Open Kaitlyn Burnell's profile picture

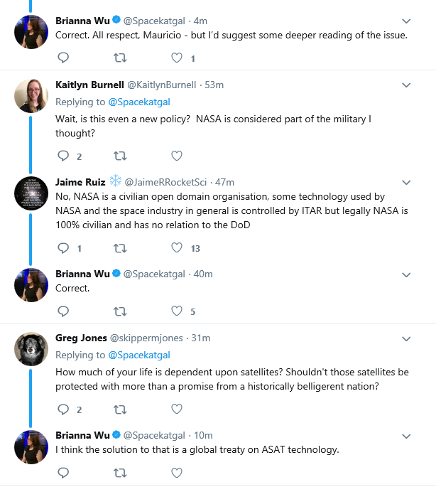coord(31,96)
